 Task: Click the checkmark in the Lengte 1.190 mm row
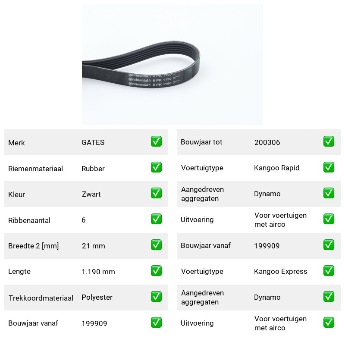156,271
